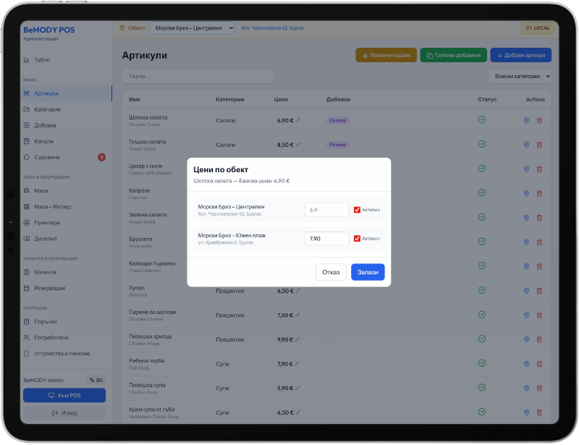Image resolution: width=579 pixels, height=445 pixels.
Task: Cancel the dialog with the Отказ button
Action: tap(331, 272)
